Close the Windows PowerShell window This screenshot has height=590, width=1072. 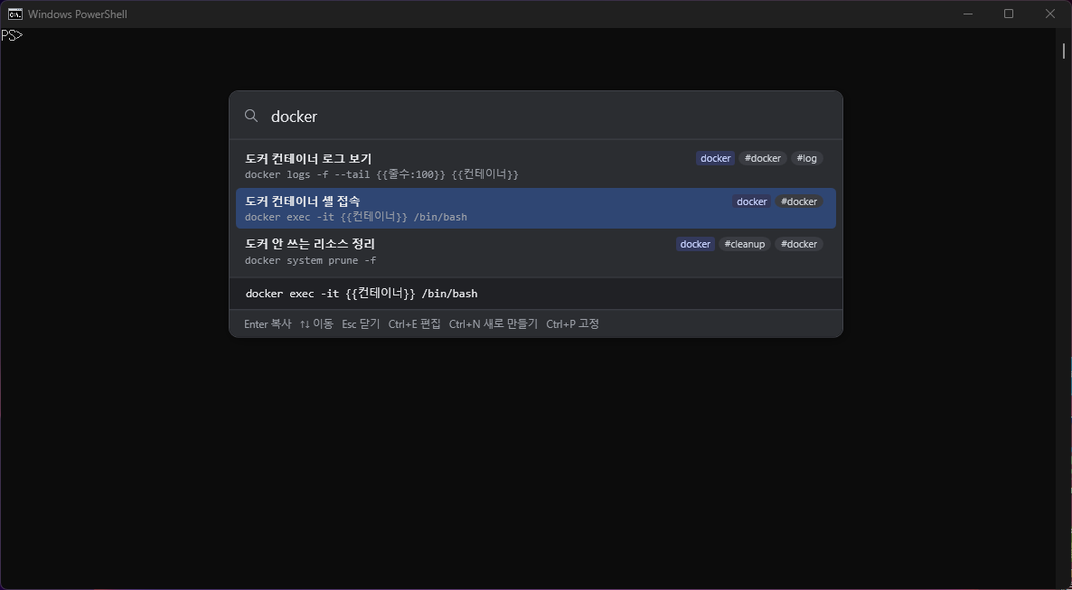pyautogui.click(x=1050, y=14)
